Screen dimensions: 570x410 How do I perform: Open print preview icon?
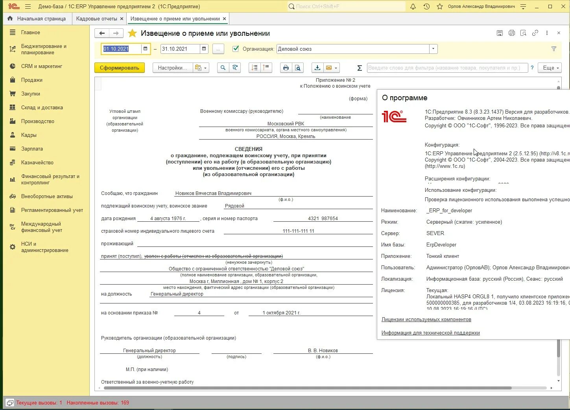click(x=298, y=68)
